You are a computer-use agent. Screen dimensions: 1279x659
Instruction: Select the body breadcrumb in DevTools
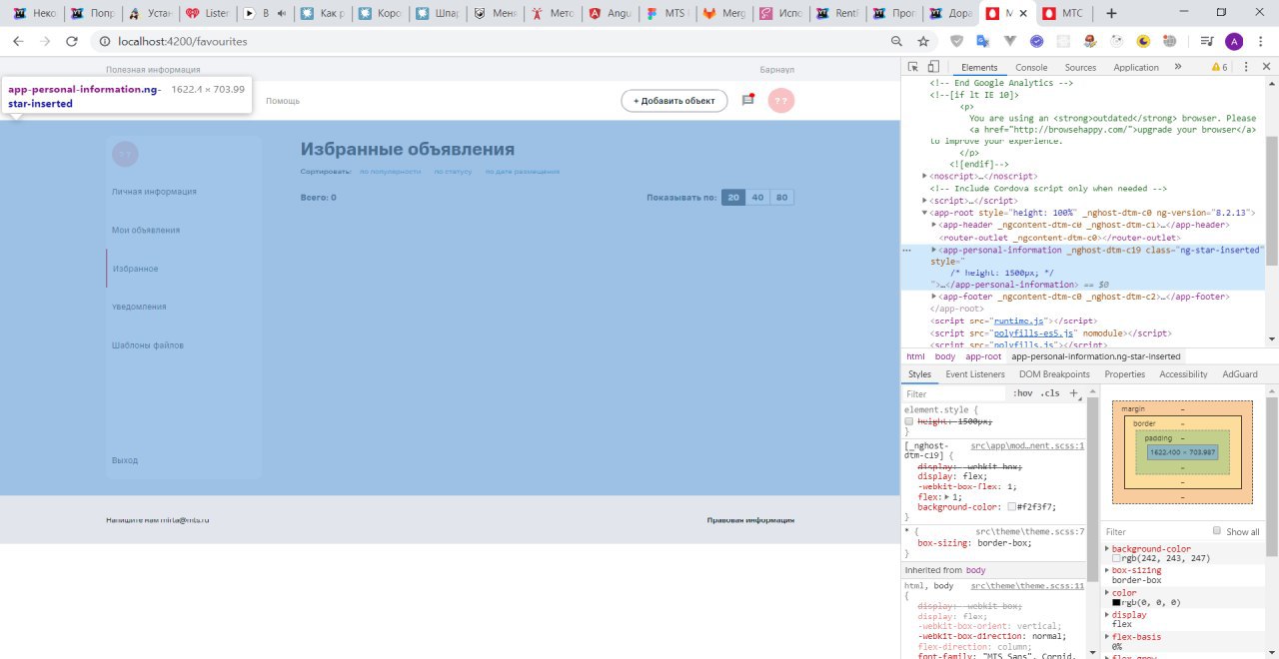coord(944,356)
